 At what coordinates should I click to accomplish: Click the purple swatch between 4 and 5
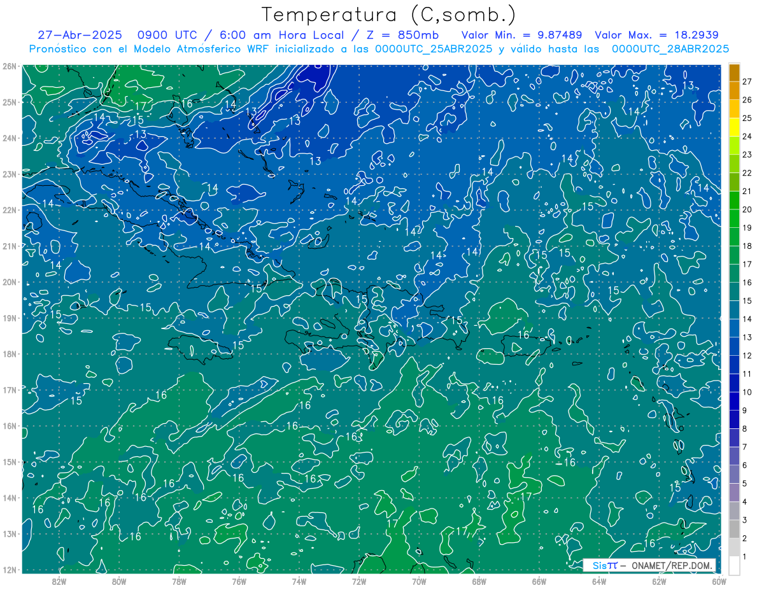point(735,493)
